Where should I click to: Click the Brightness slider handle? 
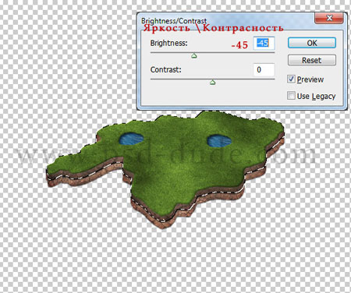tap(194, 55)
